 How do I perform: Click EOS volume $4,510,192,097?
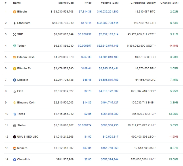[109, 91]
